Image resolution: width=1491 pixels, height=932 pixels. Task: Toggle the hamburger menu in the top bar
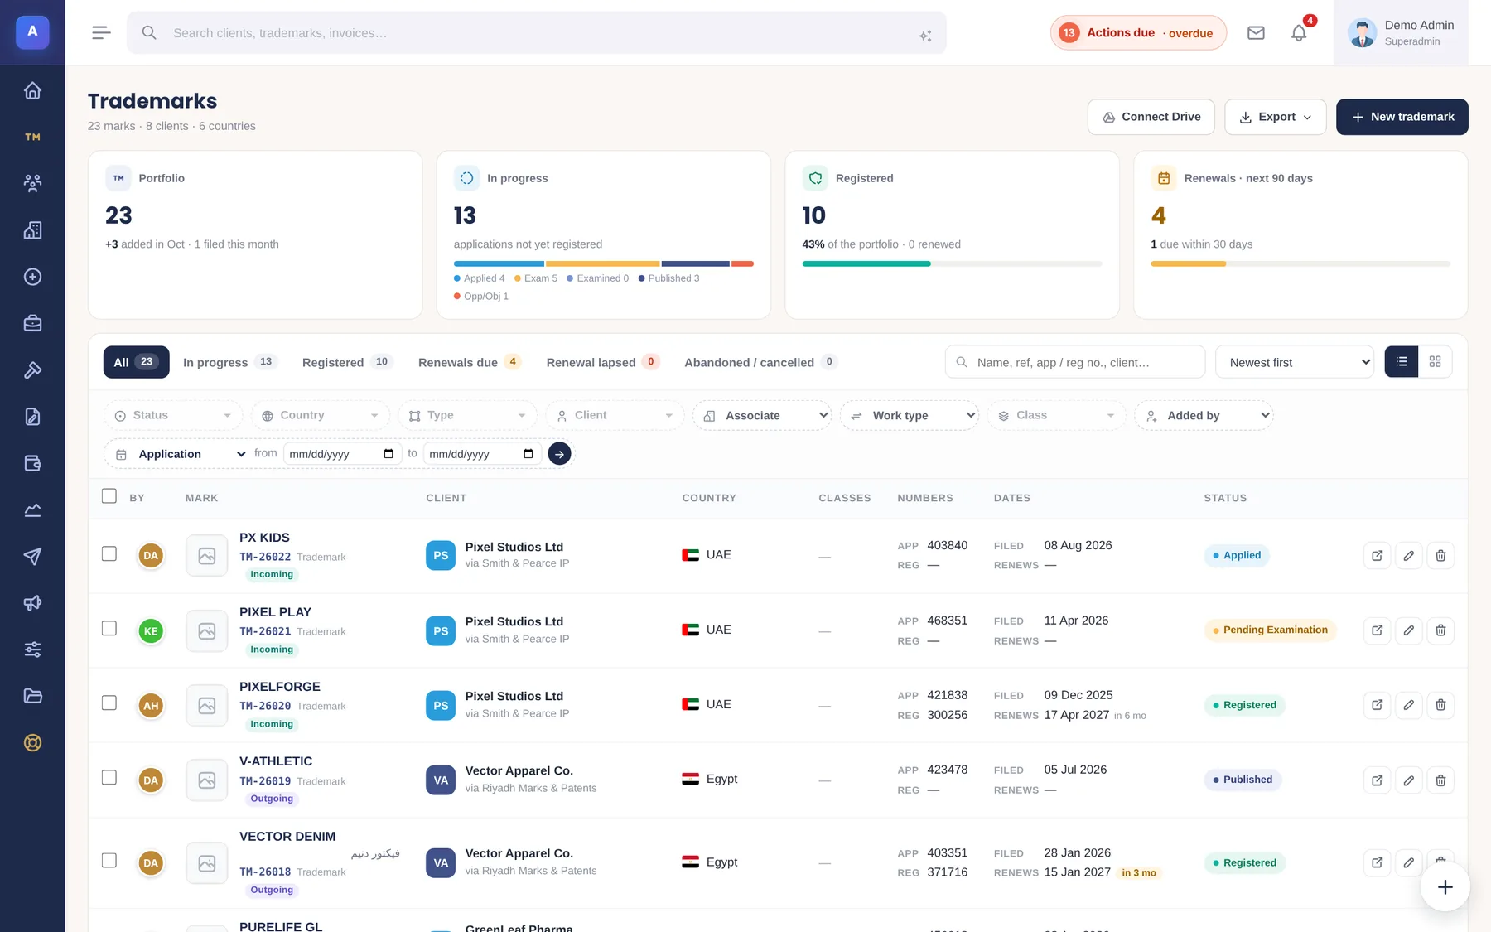pos(101,32)
